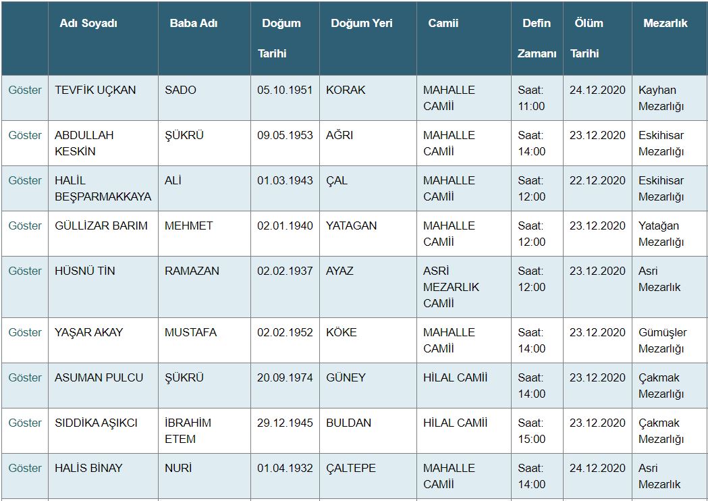Select the name HALİS BİNAY

point(88,467)
